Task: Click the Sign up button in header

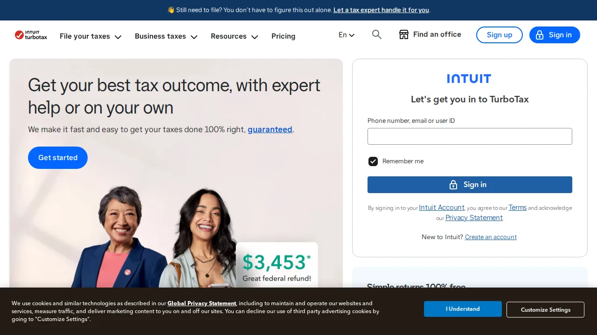Action: tap(500, 35)
